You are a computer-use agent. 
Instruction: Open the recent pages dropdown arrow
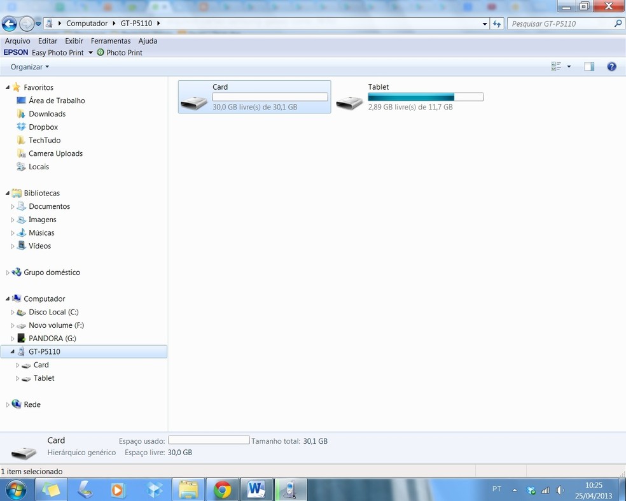tap(38, 24)
